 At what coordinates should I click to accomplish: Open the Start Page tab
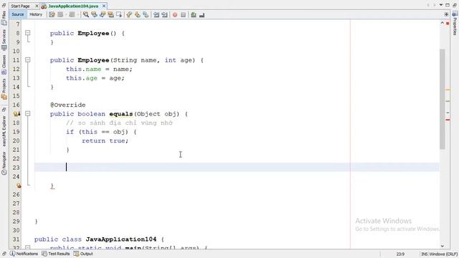point(21,6)
